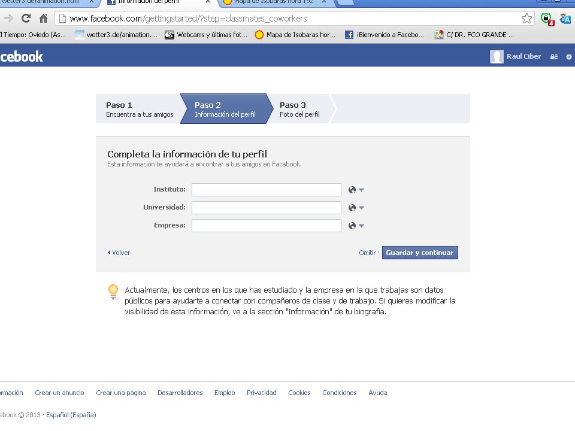Click the page icon in the address bar
The height and width of the screenshot is (431, 575).
tap(63, 19)
